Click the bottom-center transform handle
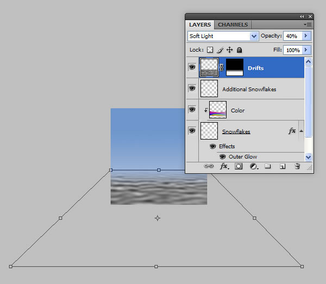326x284 pixels. pos(156,267)
